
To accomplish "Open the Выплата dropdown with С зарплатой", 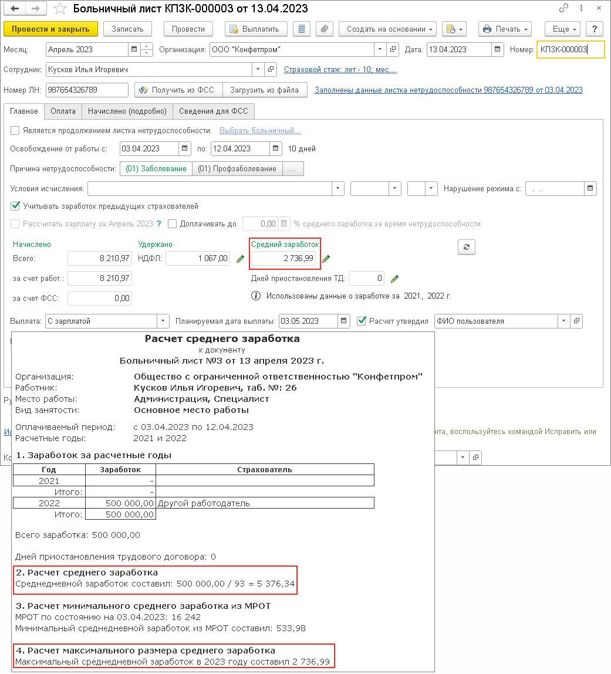I will (x=163, y=321).
